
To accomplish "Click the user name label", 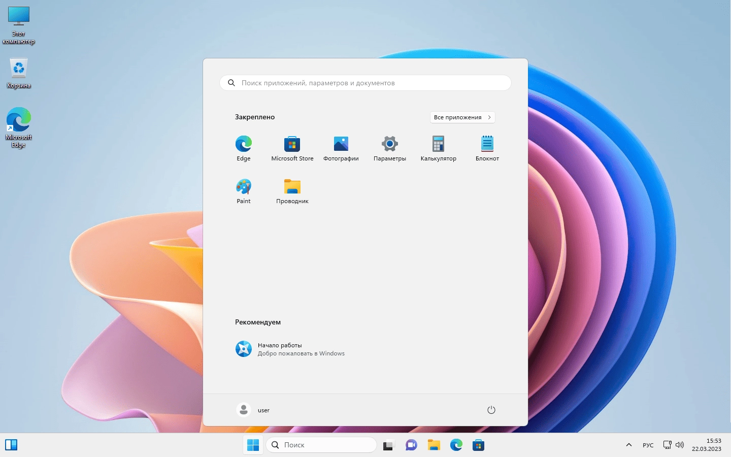I will pyautogui.click(x=263, y=410).
